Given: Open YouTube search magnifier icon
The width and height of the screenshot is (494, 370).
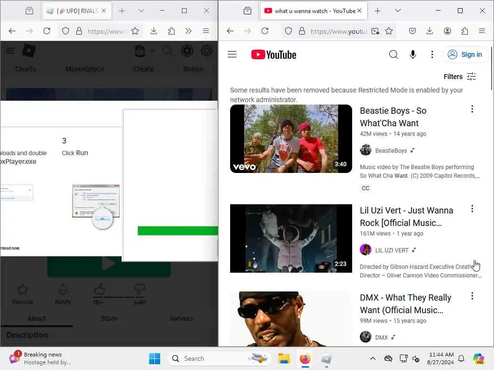Looking at the screenshot, I should [393, 54].
